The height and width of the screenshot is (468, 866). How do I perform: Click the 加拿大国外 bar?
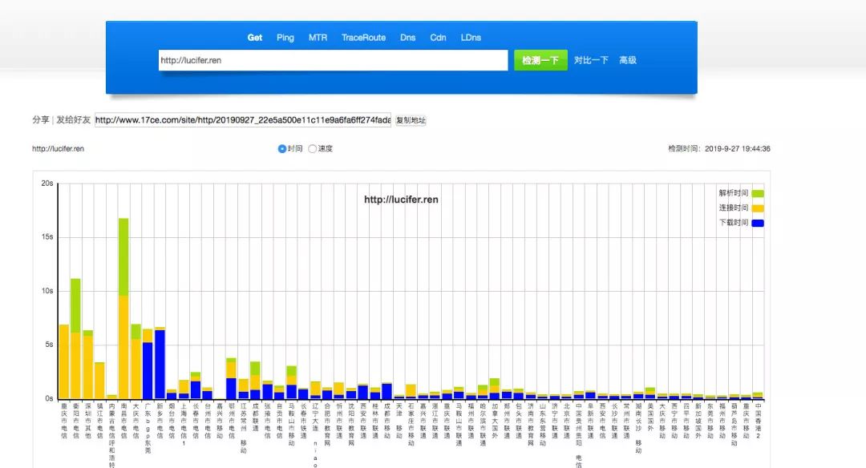point(494,389)
